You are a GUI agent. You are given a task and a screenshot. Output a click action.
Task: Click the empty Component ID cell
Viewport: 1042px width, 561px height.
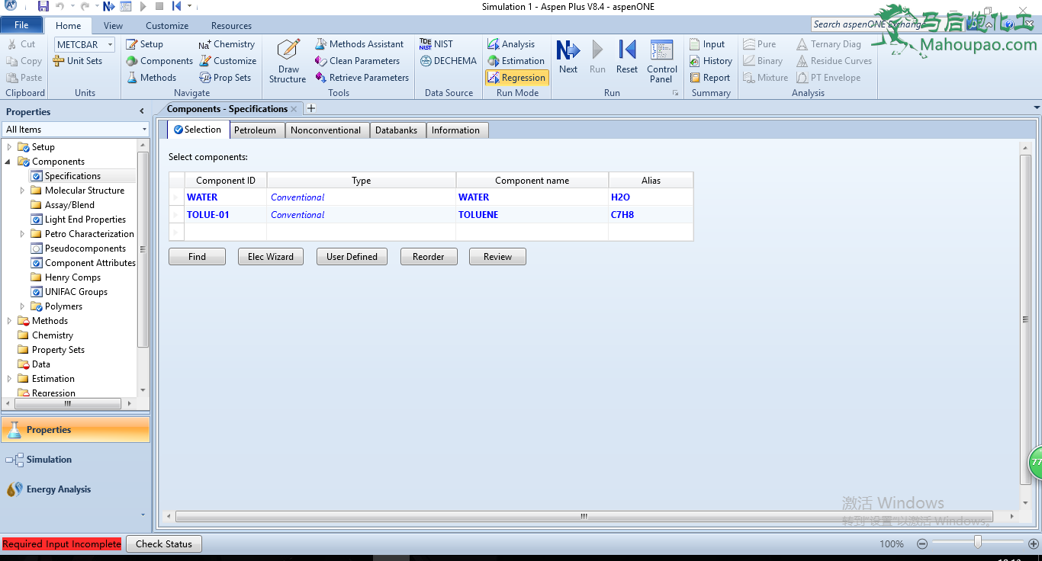point(226,232)
